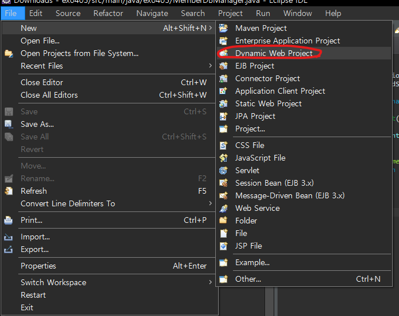Click the Save As disk icon

pyautogui.click(x=9, y=124)
